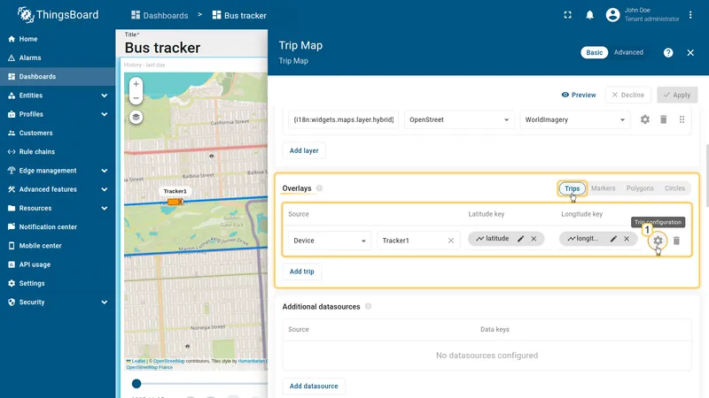The height and width of the screenshot is (398, 709).
Task: Select the Trips overlay tab
Action: coord(572,188)
